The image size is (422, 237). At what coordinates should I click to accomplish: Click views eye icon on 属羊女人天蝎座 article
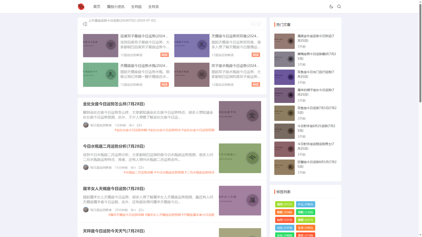(132, 210)
